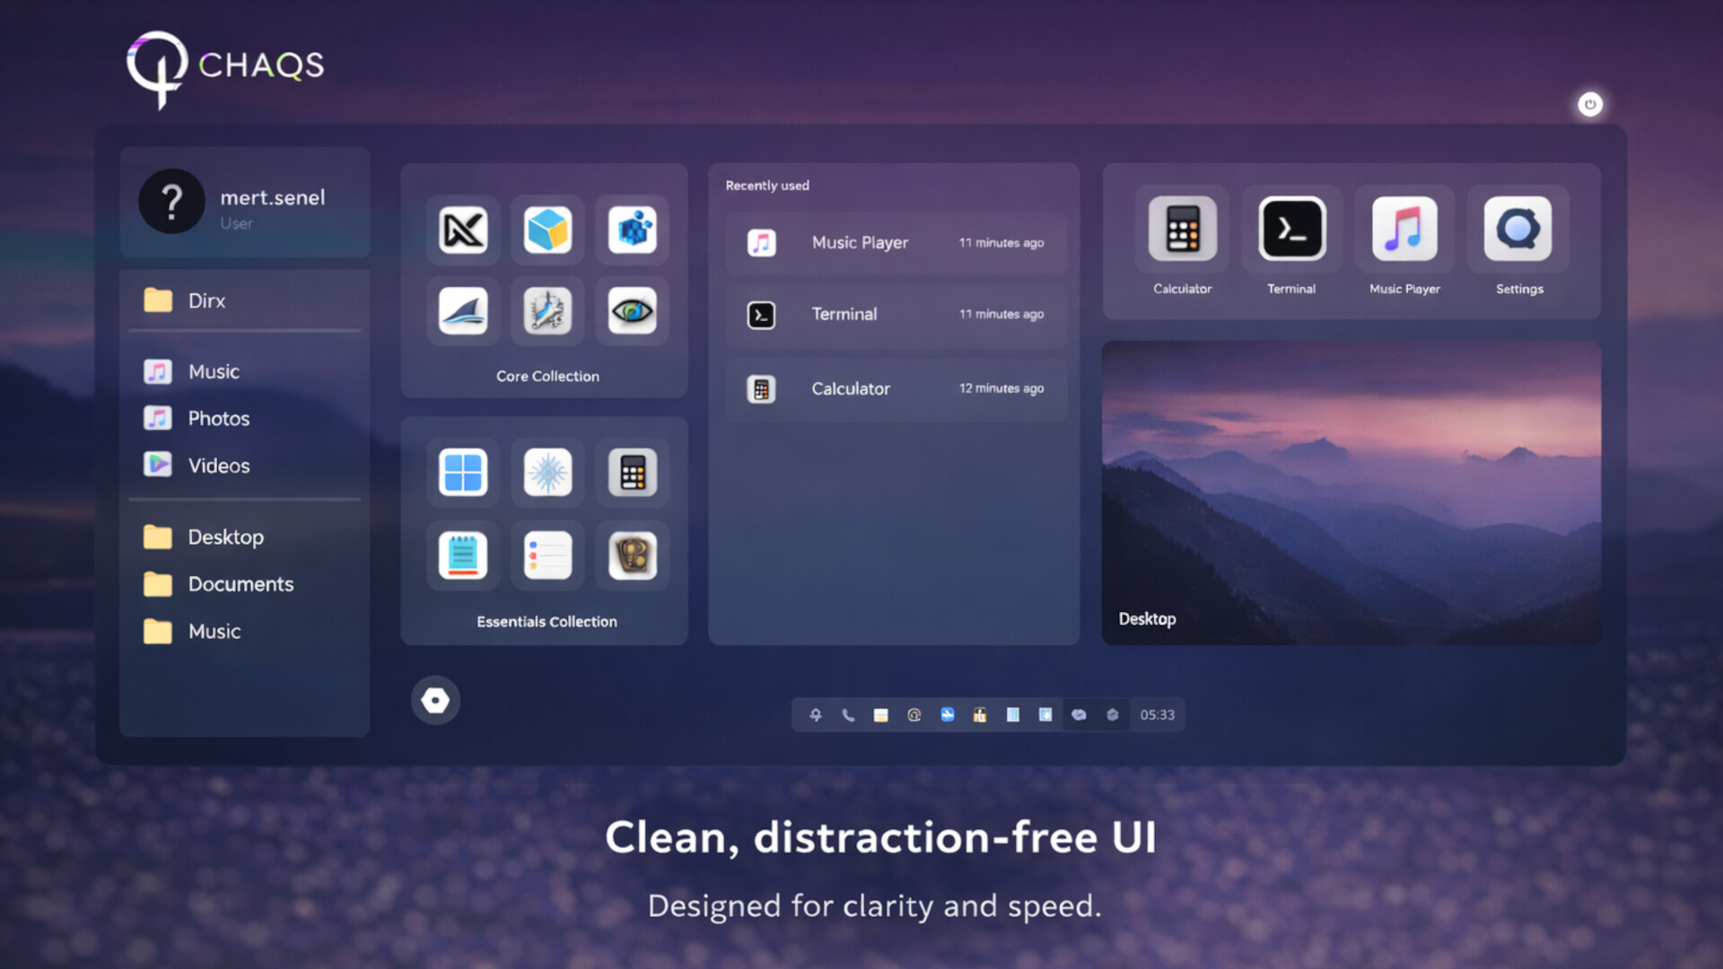1723x969 pixels.
Task: Click the notification bell in the taskbar
Action: (x=816, y=714)
